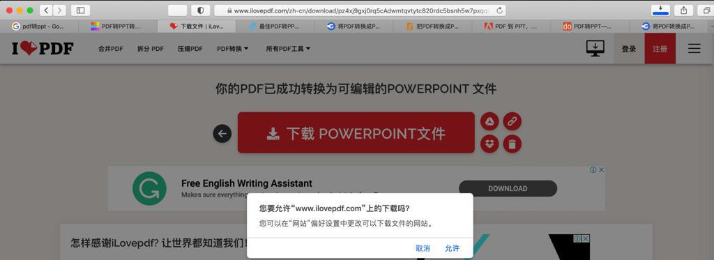
Task: Click the Free English Writing Assistant headline
Action: point(247,183)
